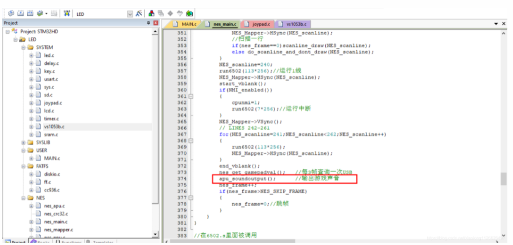
Task: Click the SYSTEM folder icon
Action: click(30, 47)
